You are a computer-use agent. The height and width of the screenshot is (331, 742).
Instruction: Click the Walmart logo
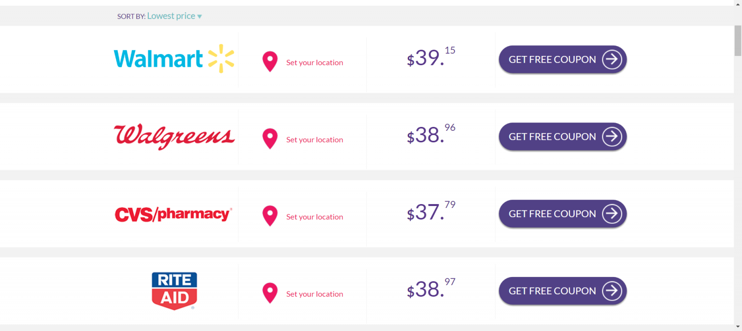174,59
